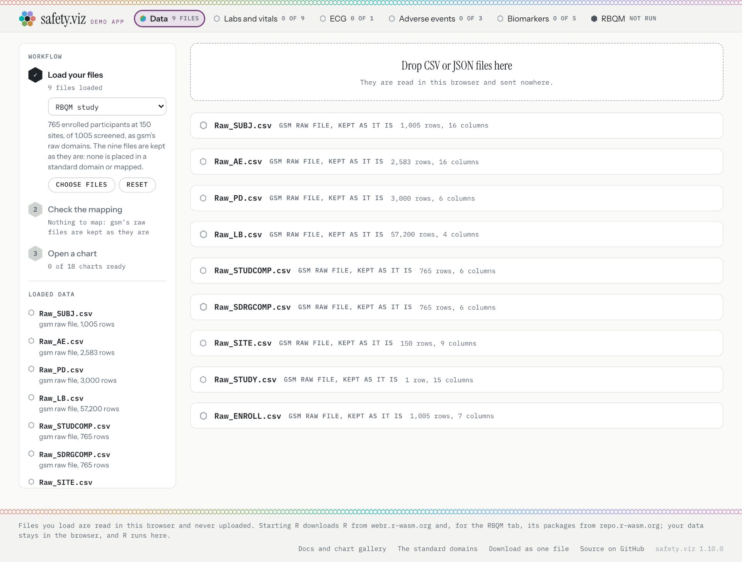Click '57,200 rows, 4 columns' text
Viewport: 742px width, 562px height.
tap(435, 235)
